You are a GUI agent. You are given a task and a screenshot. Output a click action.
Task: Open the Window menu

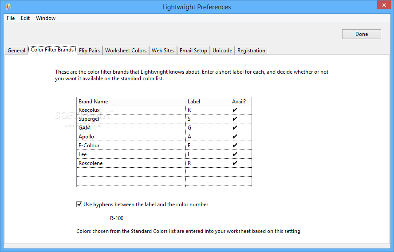click(46, 18)
